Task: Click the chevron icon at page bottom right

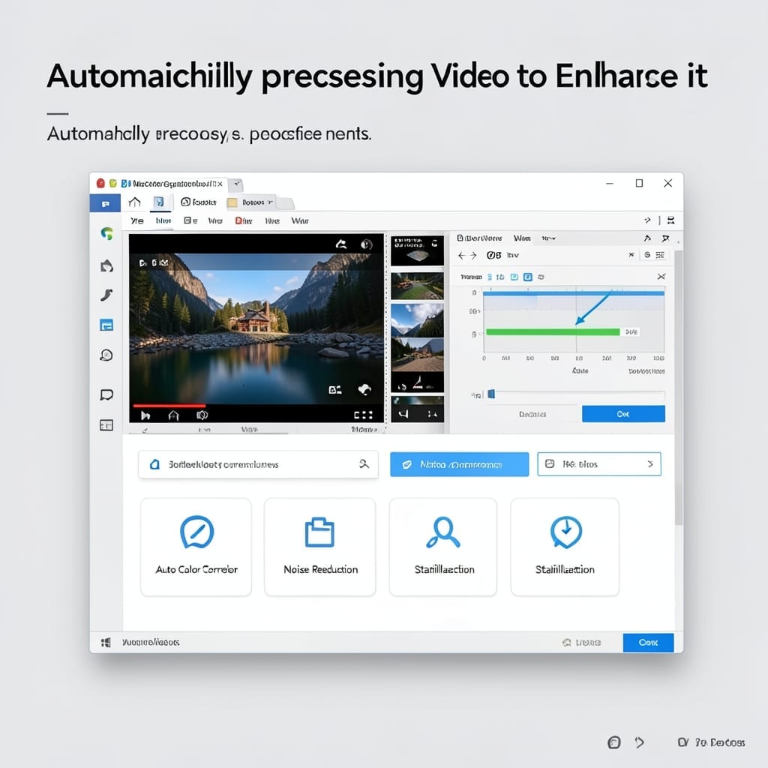Action: (x=639, y=742)
